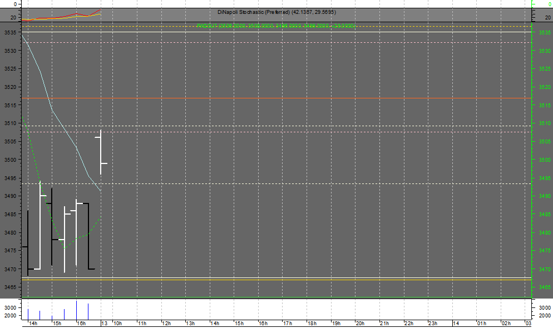Click the tallest blue volume bar at 16h
Image resolution: width=553 pixels, height=333 pixels.
click(x=76, y=310)
